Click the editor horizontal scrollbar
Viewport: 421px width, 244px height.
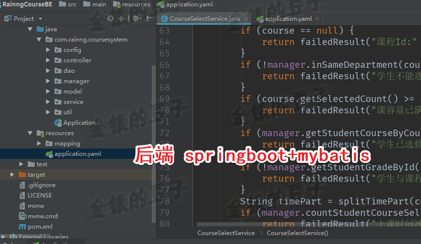(309, 224)
